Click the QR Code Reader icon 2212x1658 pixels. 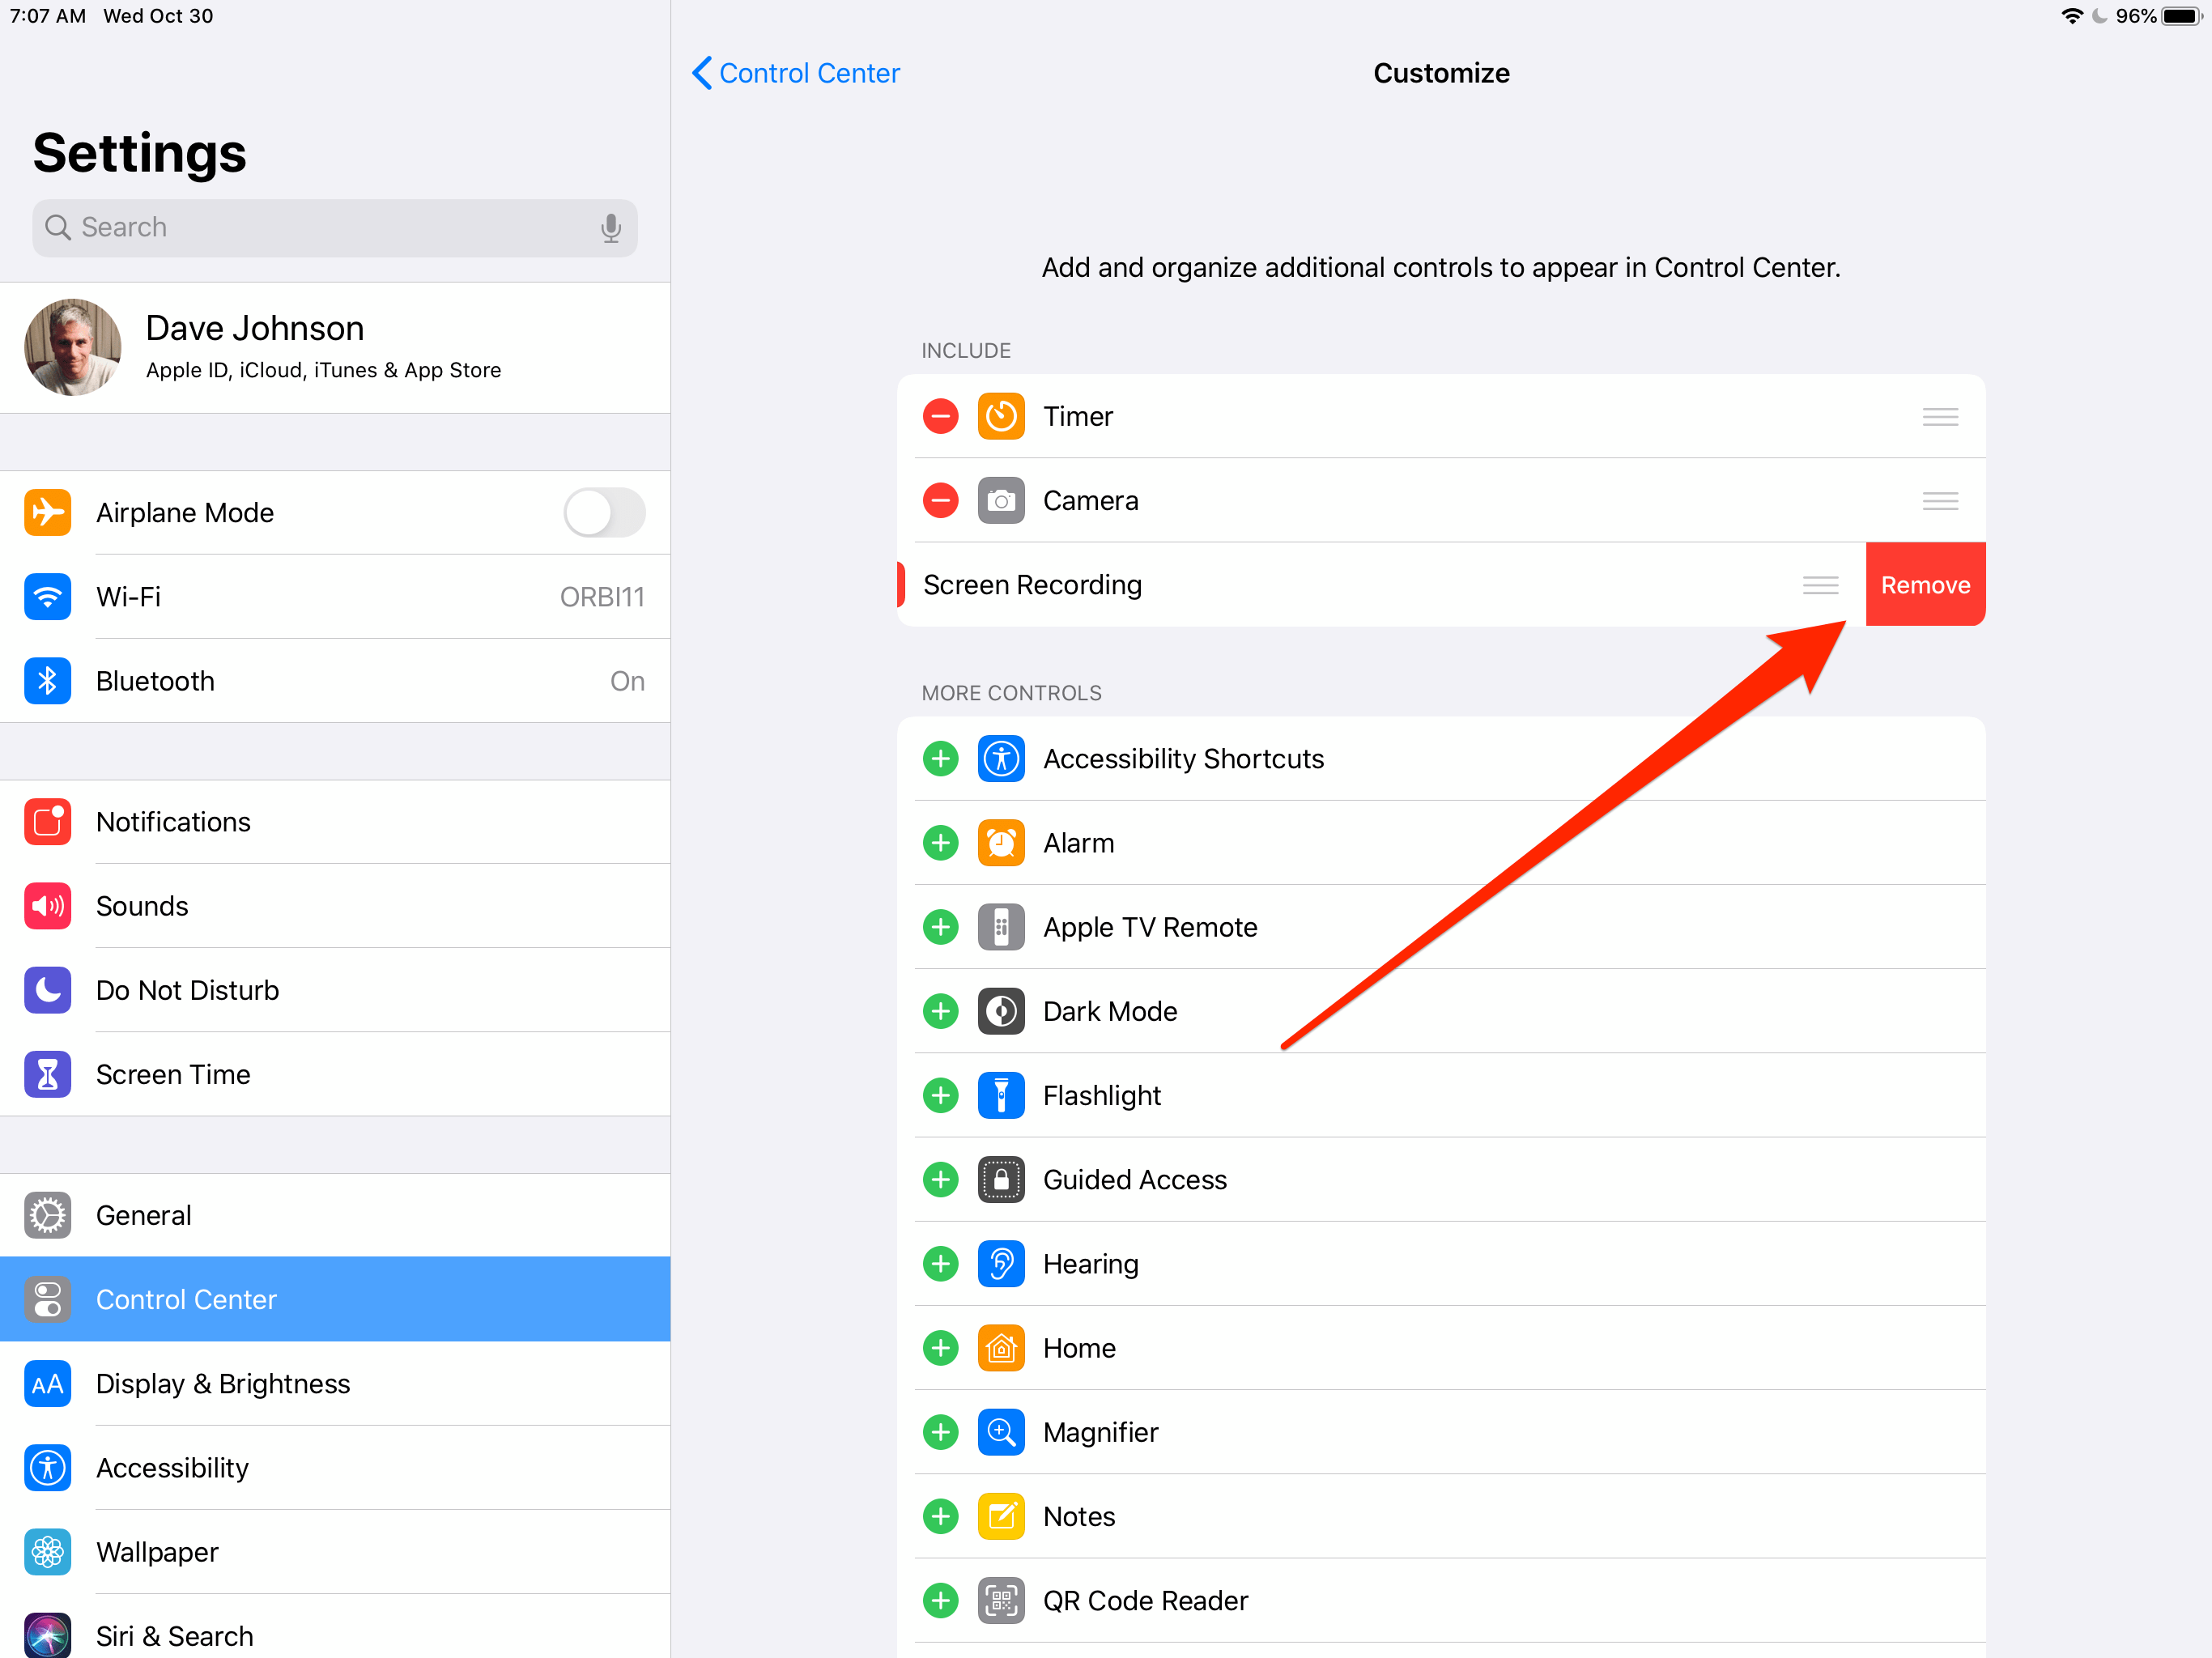[x=1001, y=1600]
